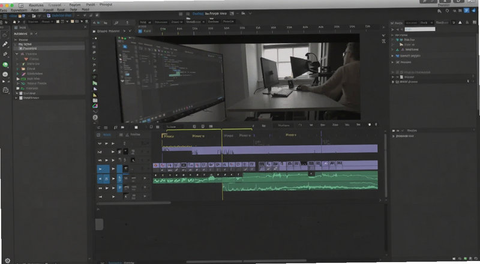480x264 pixels.
Task: Select the highlighted row in the left panel tree
Action: pos(49,49)
